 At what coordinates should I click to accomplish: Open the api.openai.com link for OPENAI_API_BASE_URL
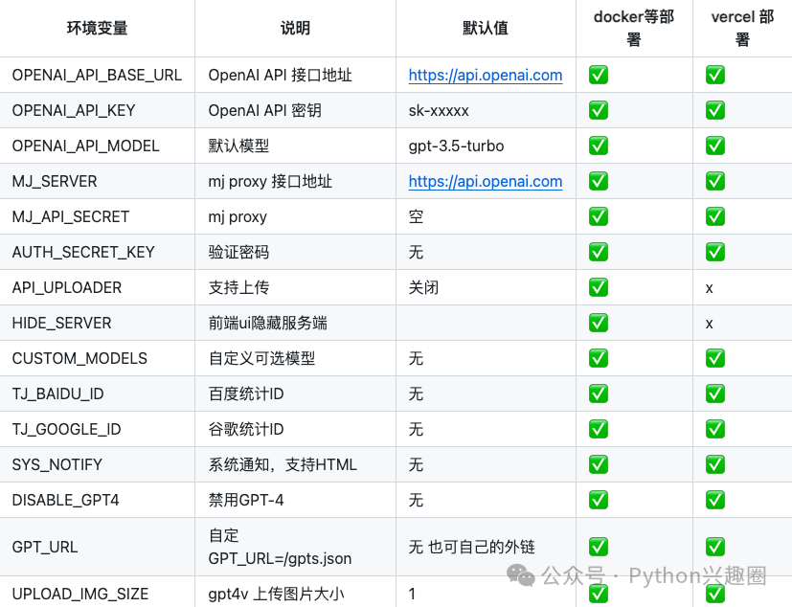485,75
